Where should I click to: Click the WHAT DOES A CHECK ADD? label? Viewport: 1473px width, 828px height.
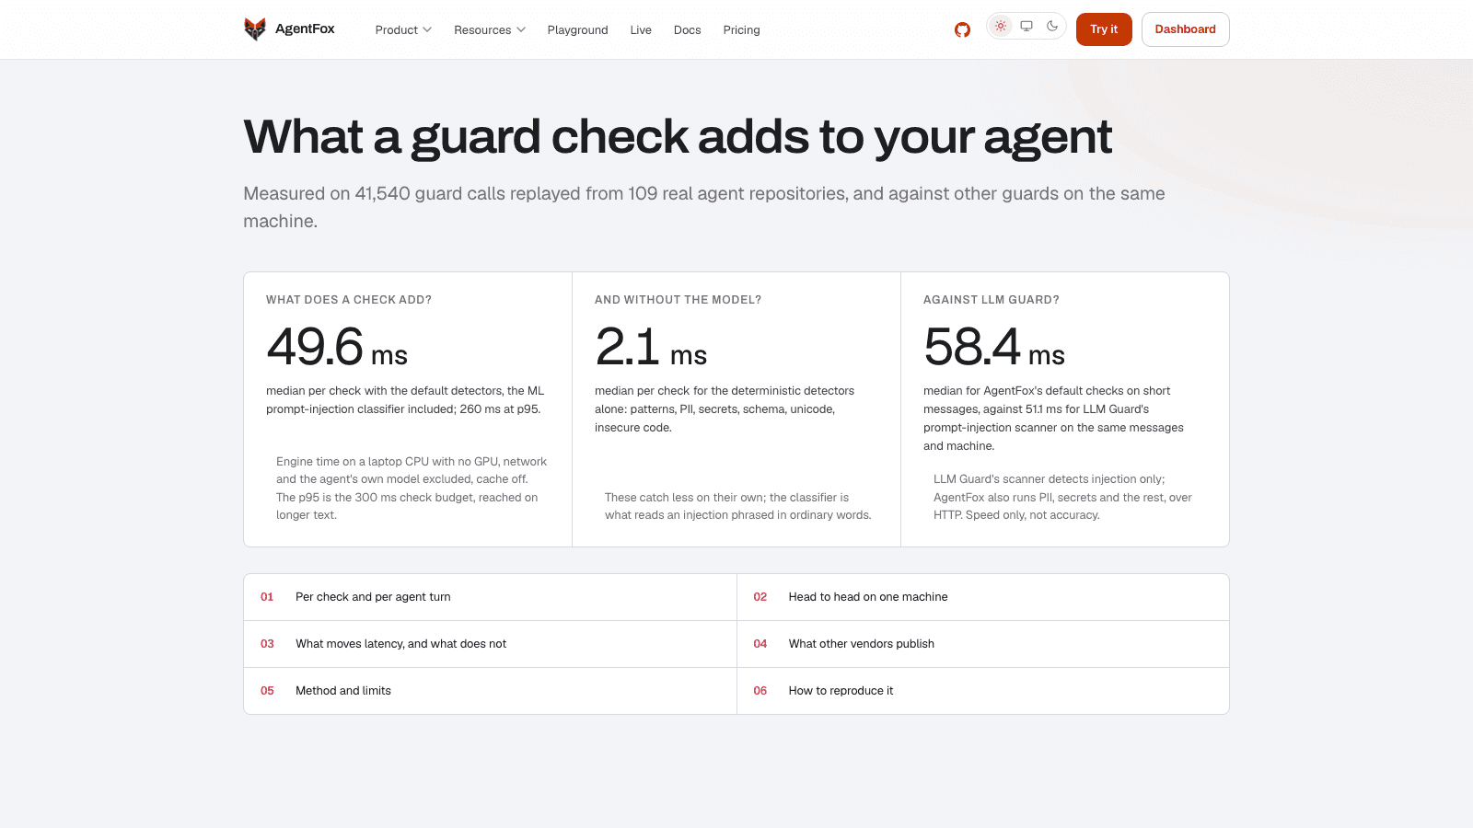point(349,300)
